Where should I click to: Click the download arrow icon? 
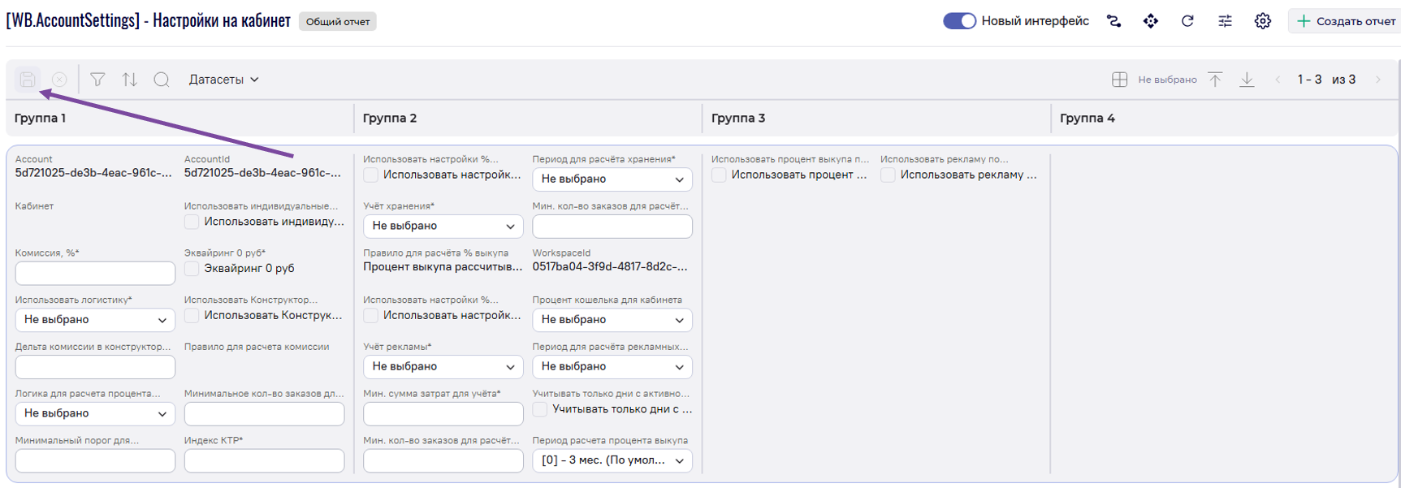(1247, 80)
